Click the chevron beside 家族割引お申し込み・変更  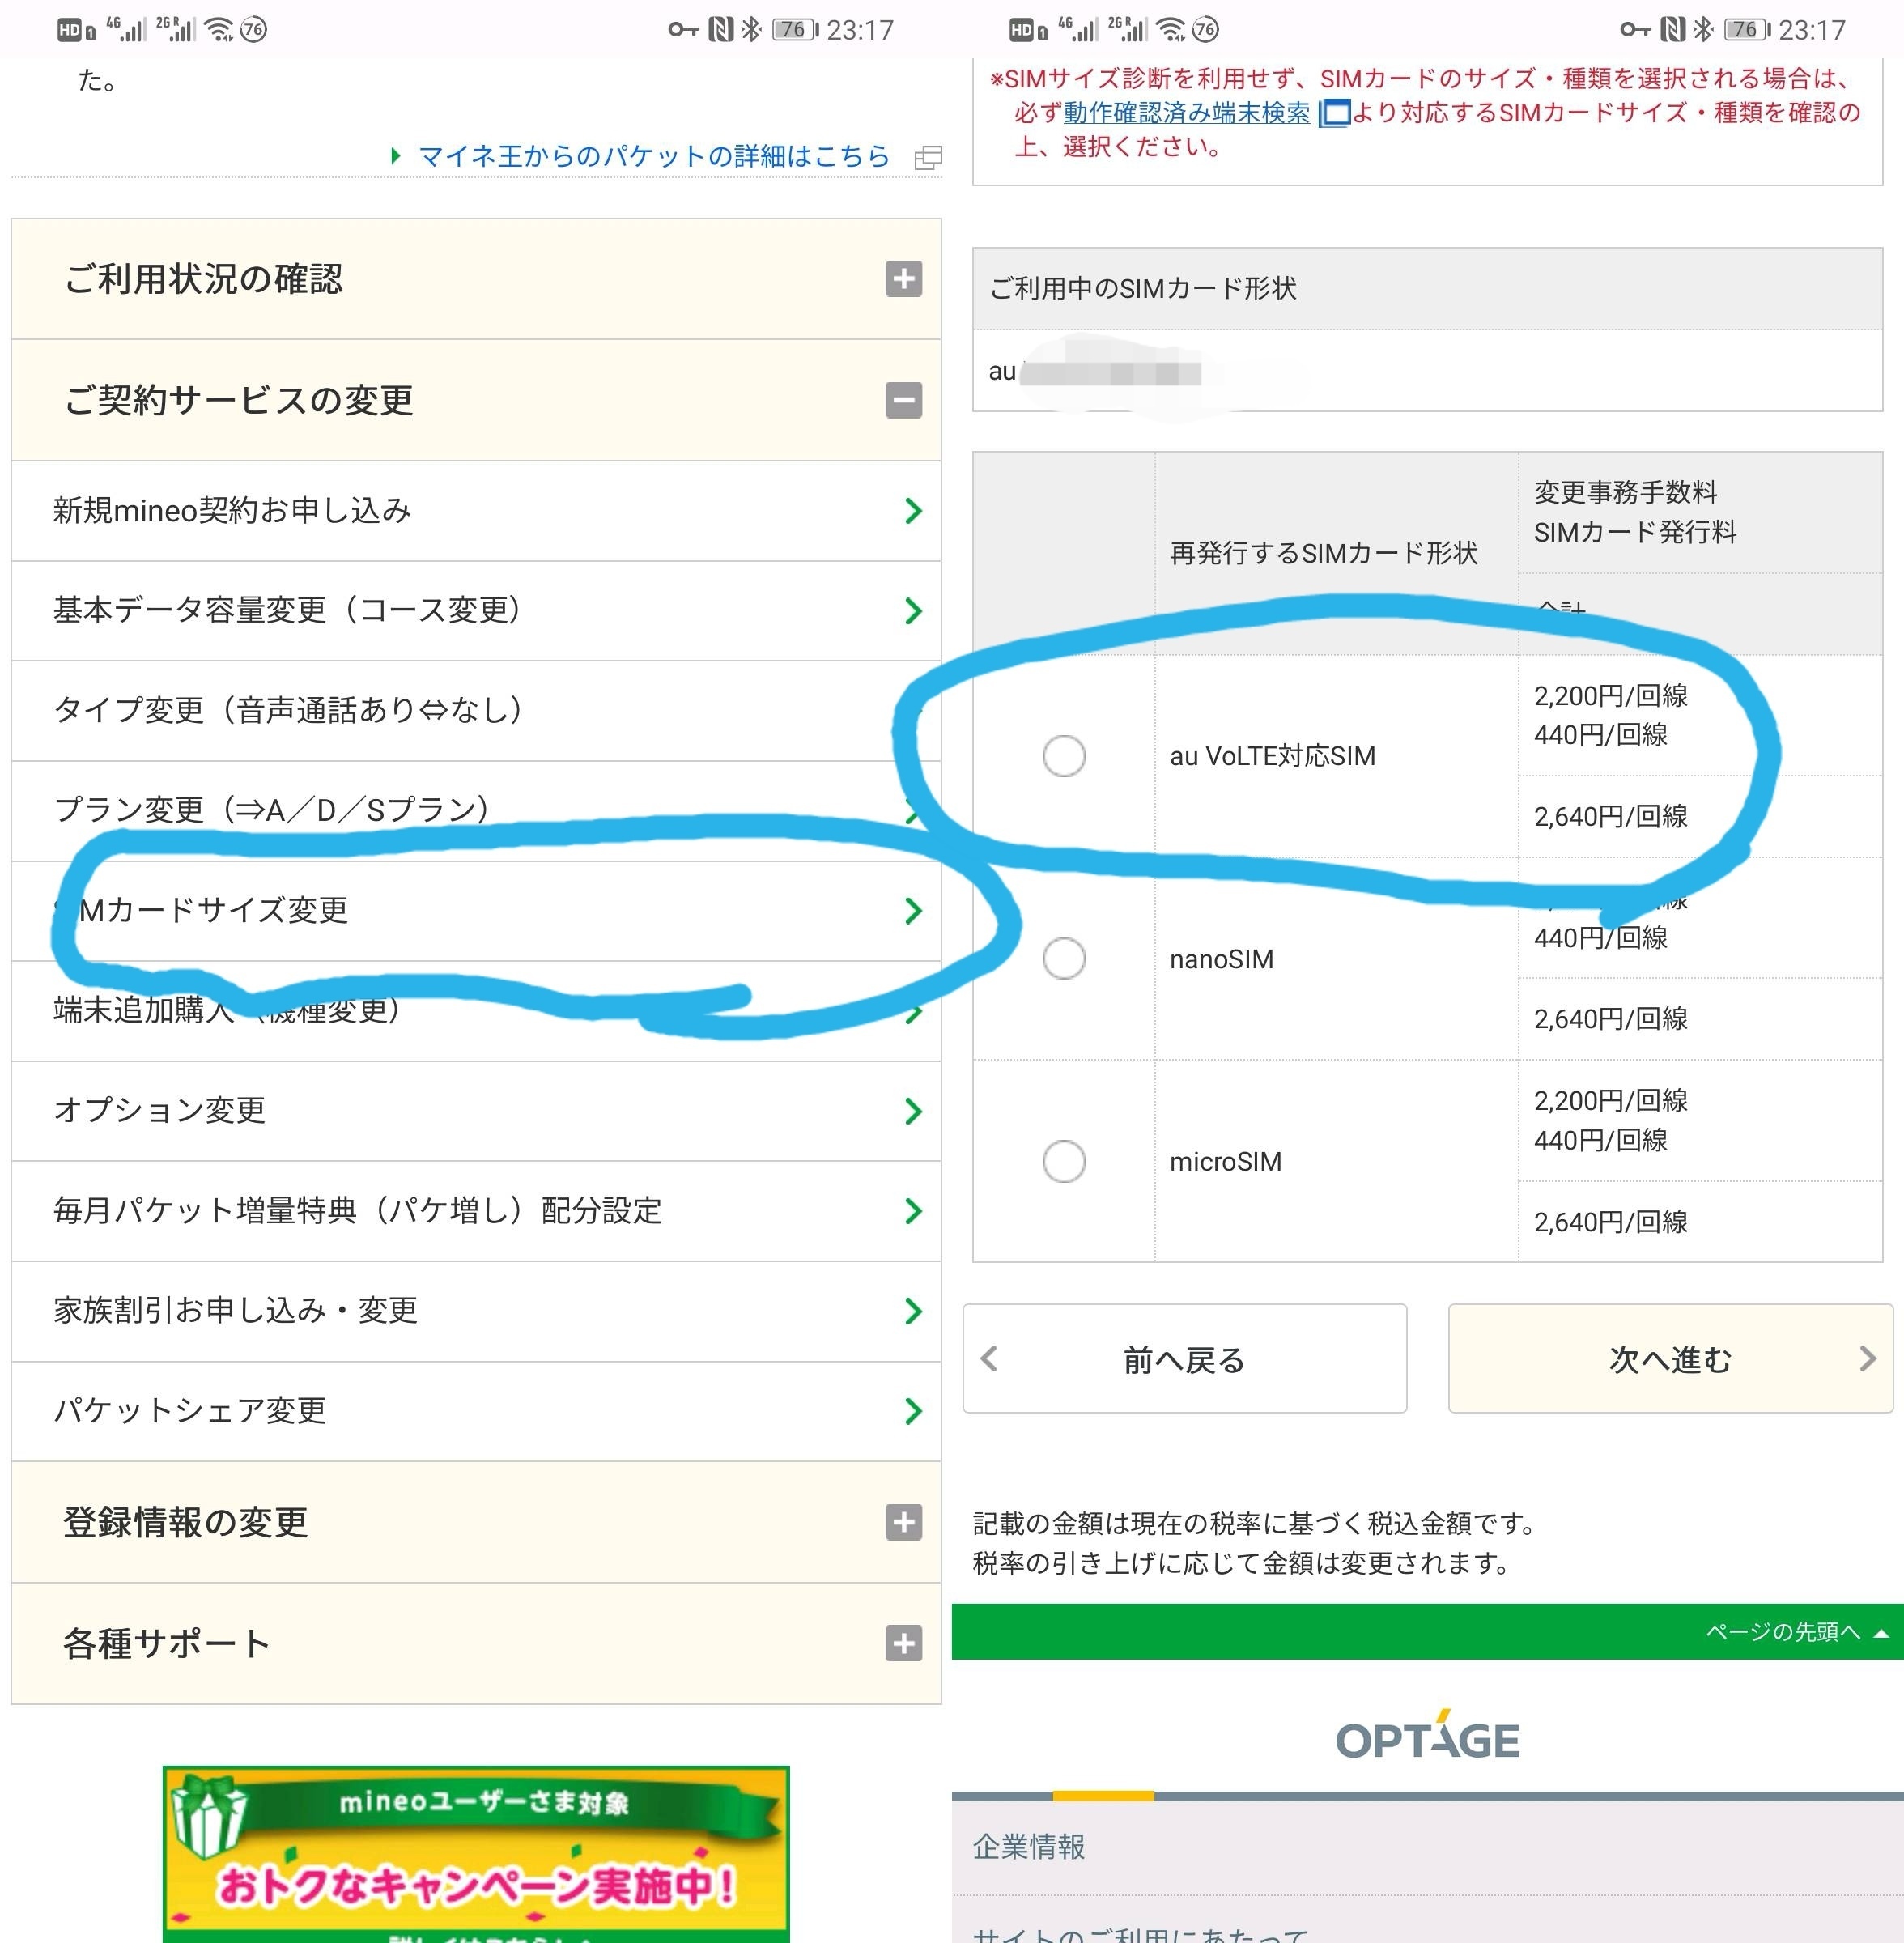[912, 1311]
